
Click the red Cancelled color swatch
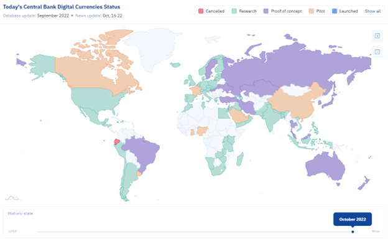201,11
